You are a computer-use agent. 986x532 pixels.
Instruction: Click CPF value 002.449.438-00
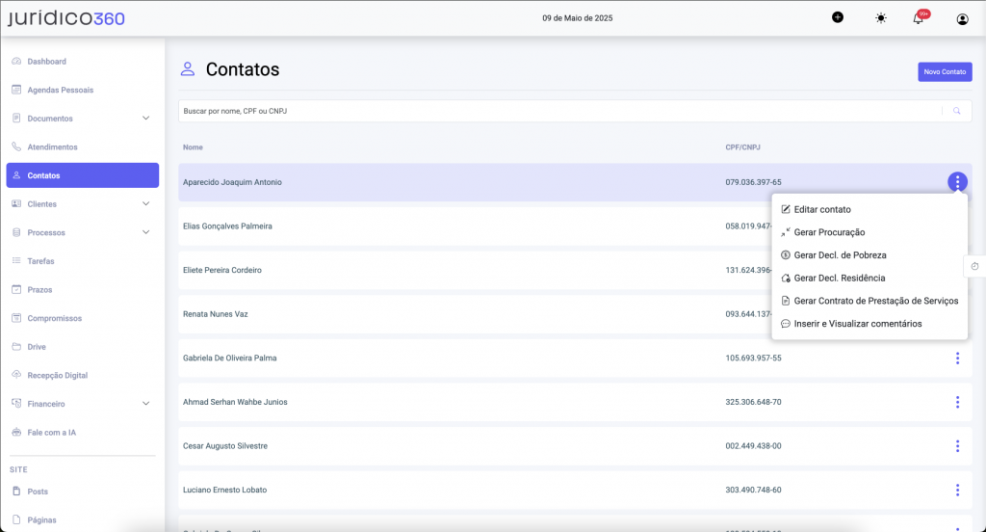coord(753,446)
